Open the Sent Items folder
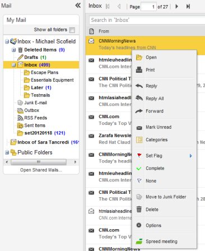Screen dimensions: 205x251 [x=35, y=125]
